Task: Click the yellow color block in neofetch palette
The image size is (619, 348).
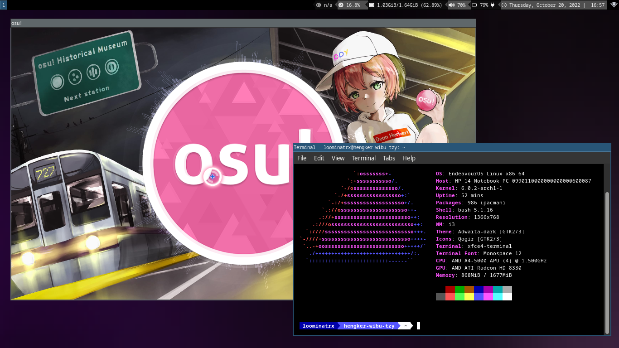Action: click(469, 297)
